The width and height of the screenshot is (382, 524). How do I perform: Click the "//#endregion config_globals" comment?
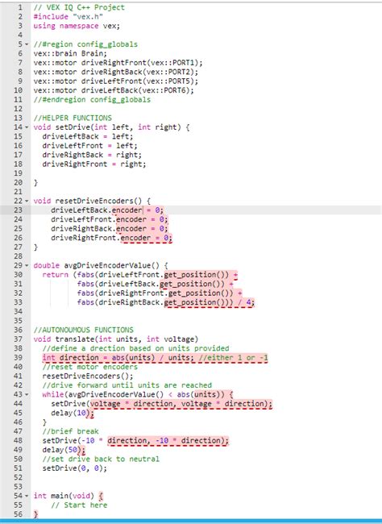[x=92, y=100]
